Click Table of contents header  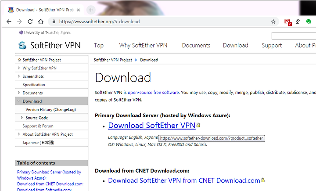tap(52, 163)
